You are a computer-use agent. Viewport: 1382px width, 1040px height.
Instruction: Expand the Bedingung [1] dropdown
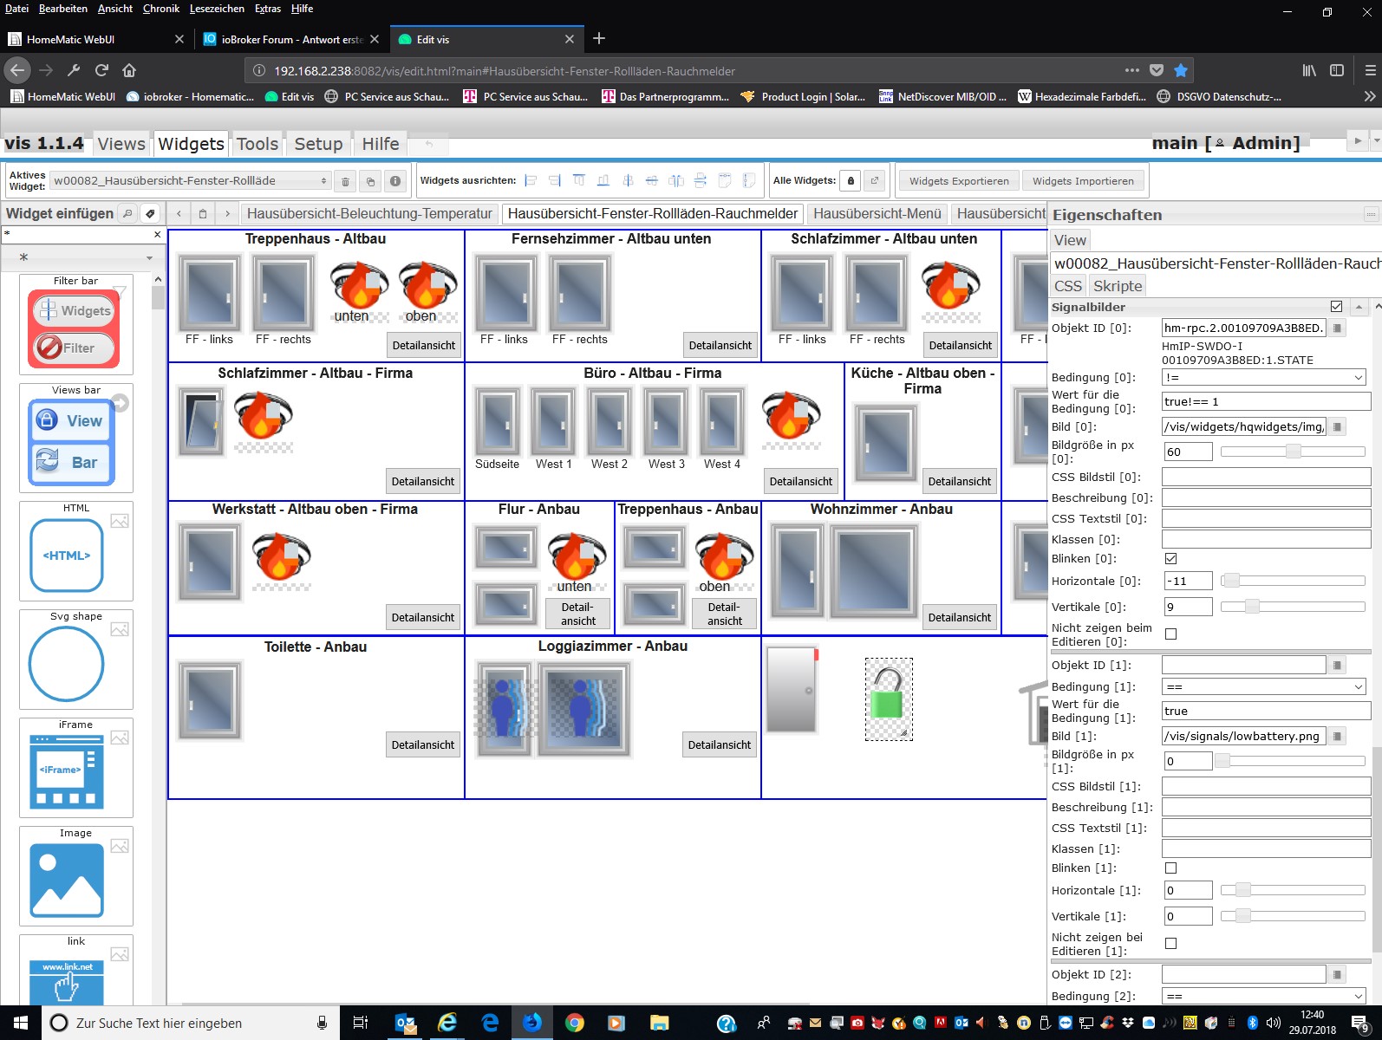[x=1263, y=686]
